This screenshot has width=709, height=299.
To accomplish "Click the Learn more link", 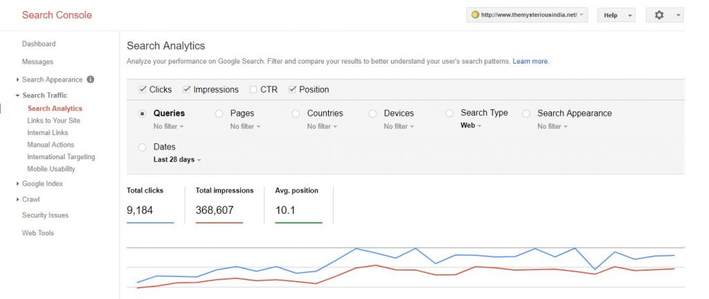I will 530,62.
